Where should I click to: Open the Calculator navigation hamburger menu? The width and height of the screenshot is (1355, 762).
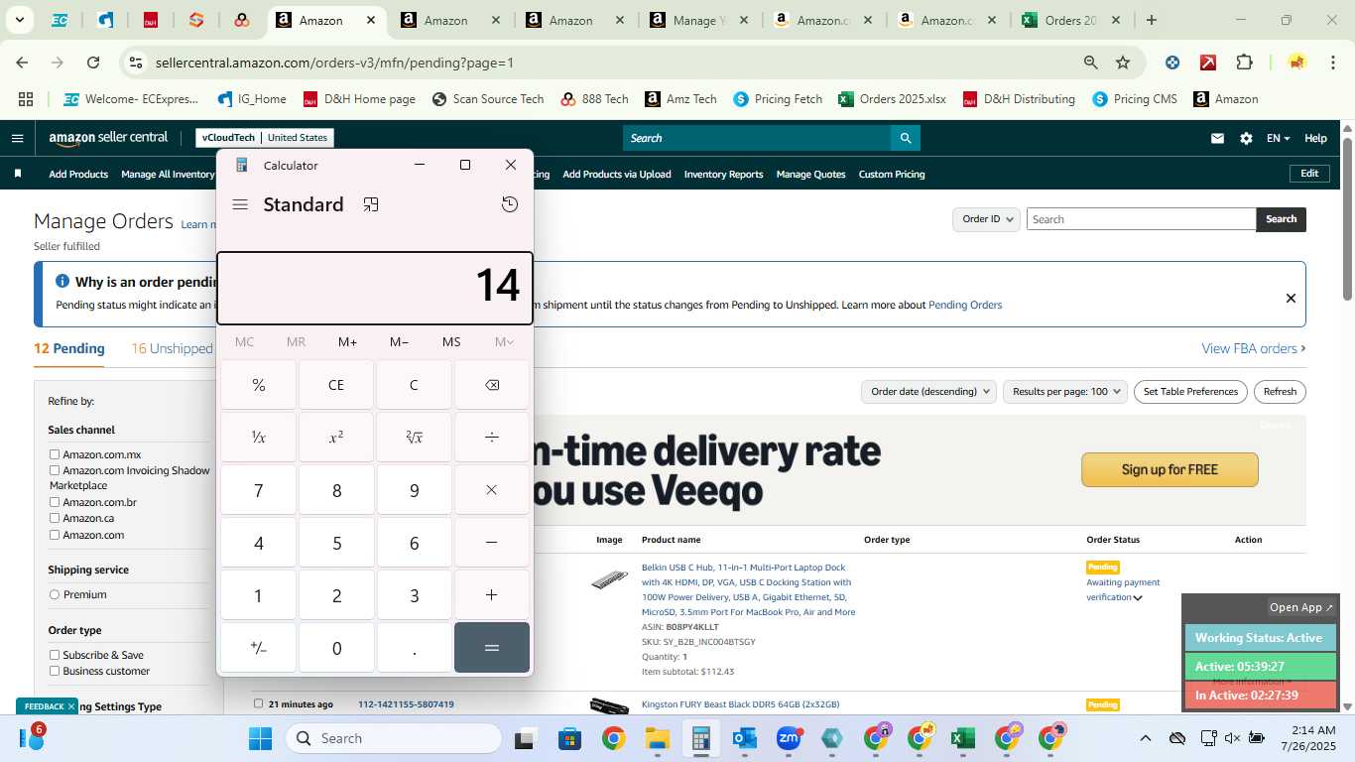pyautogui.click(x=240, y=204)
